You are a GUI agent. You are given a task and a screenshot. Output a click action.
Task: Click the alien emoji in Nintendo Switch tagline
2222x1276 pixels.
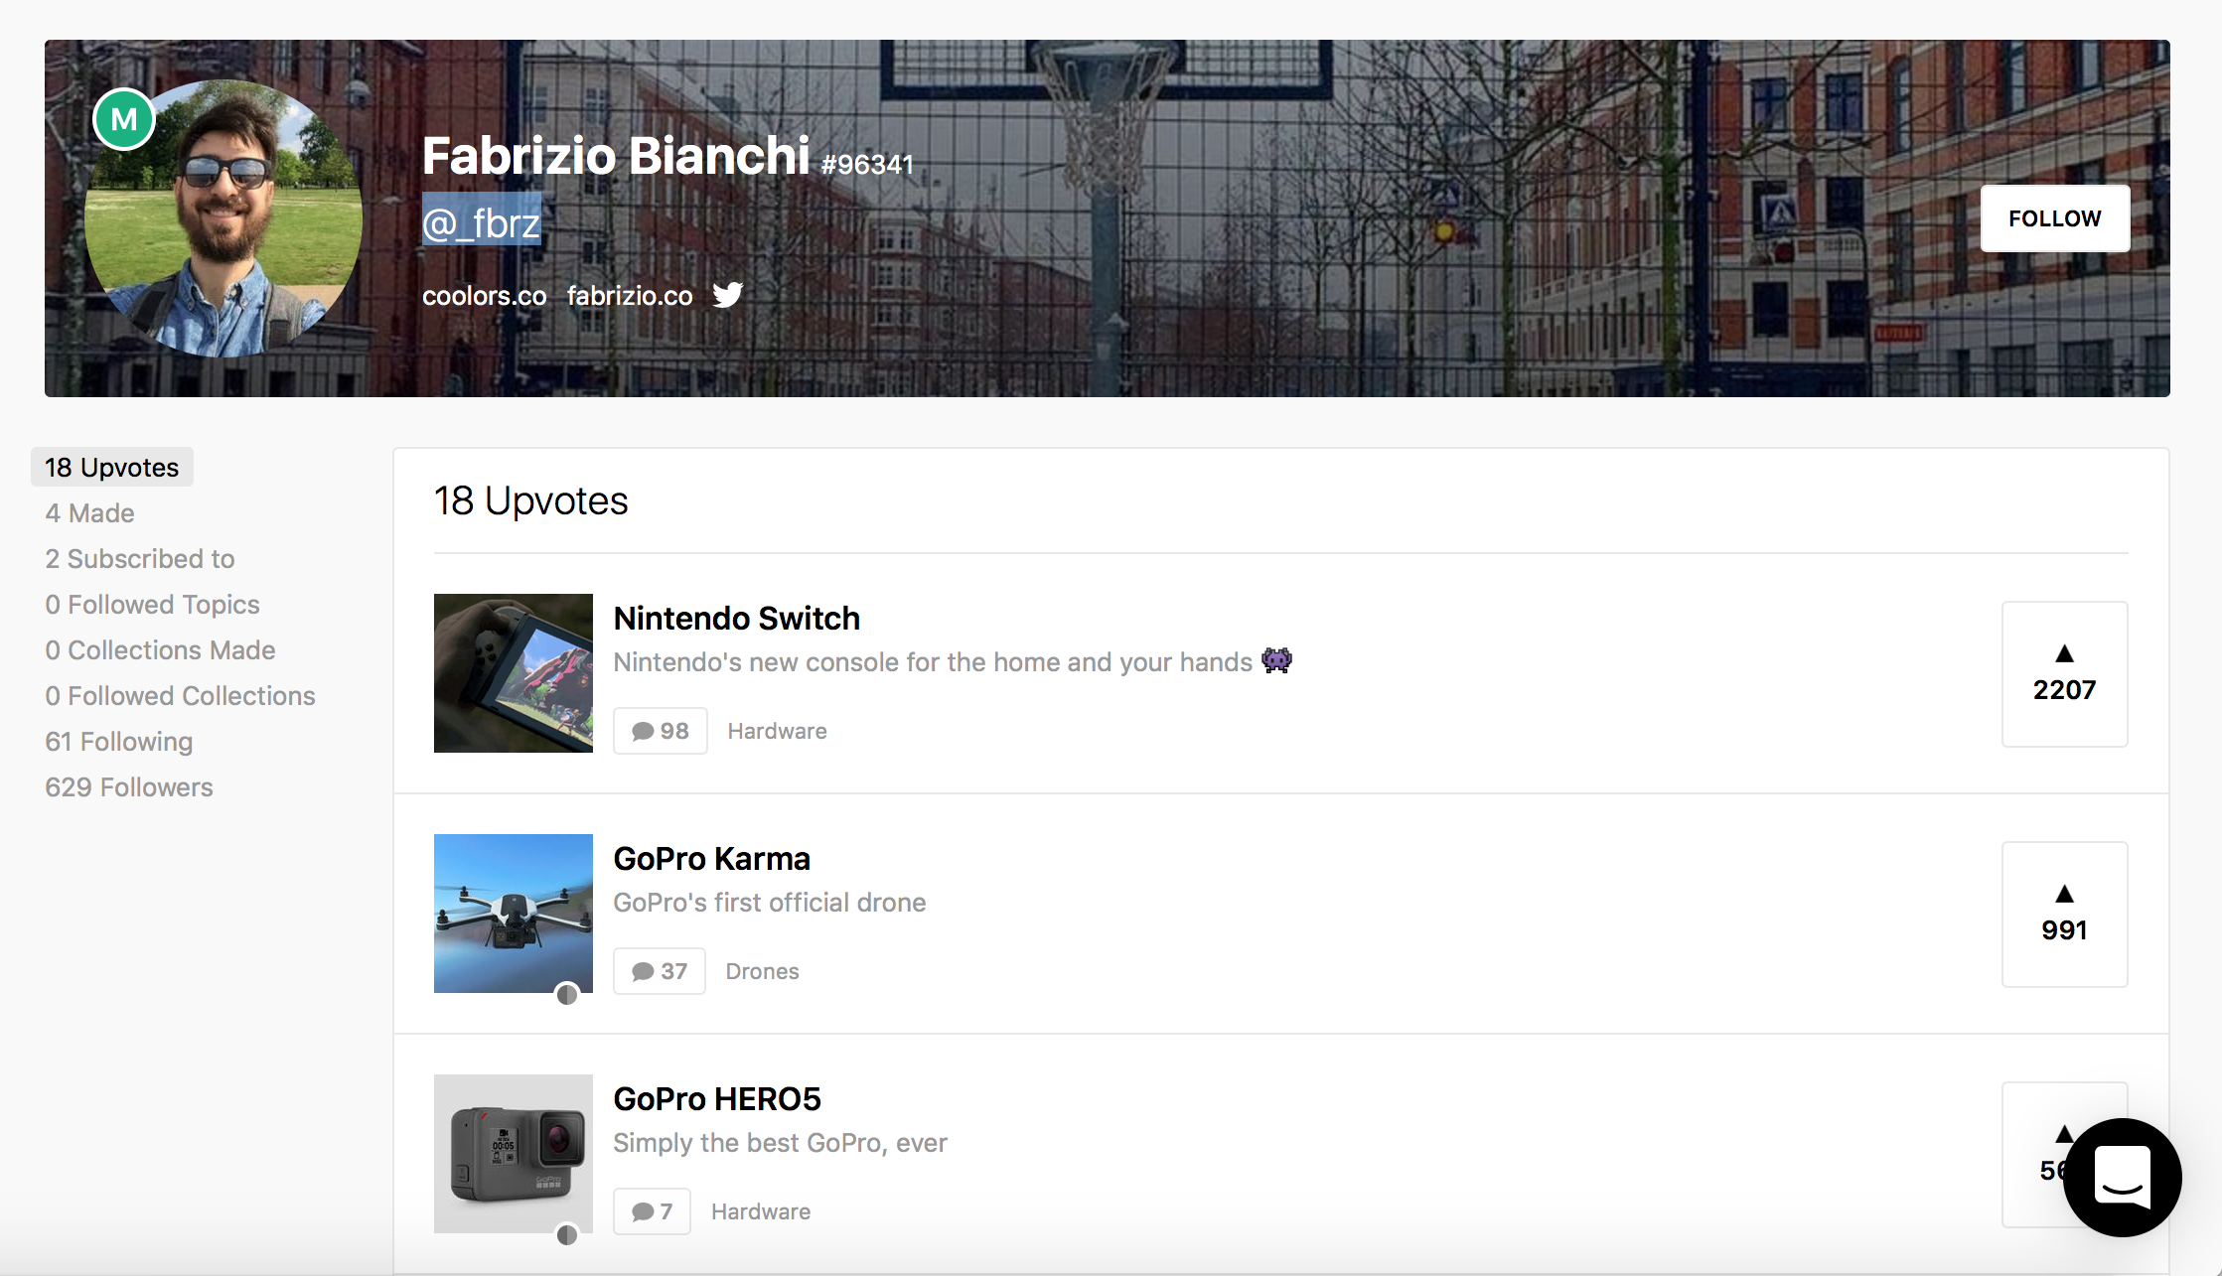(1276, 660)
